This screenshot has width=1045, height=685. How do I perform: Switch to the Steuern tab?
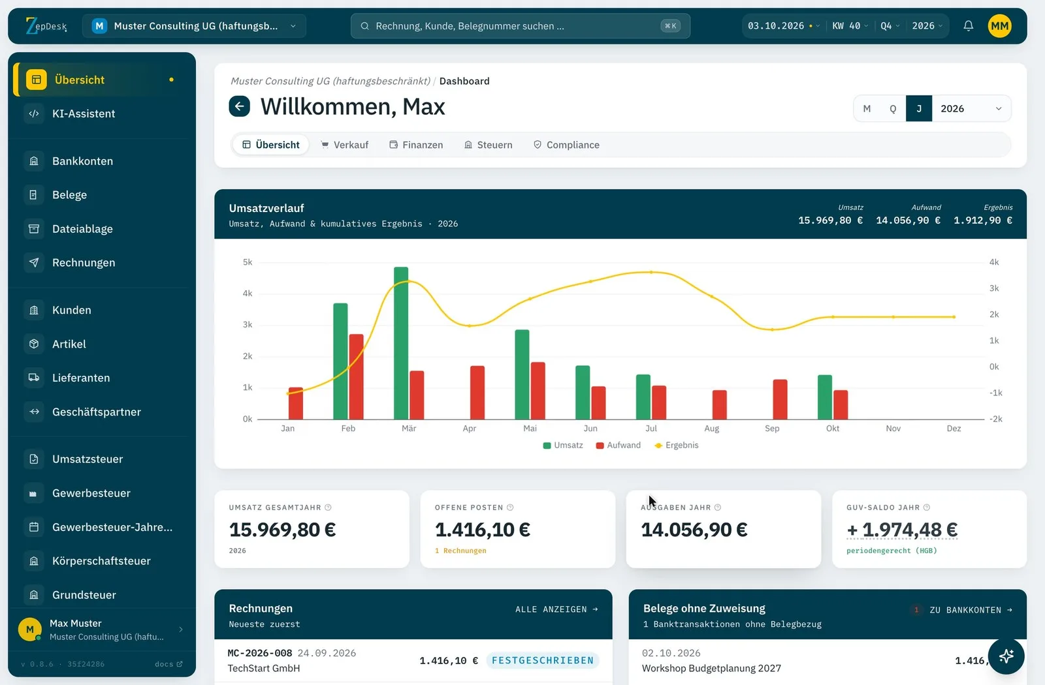(x=489, y=145)
